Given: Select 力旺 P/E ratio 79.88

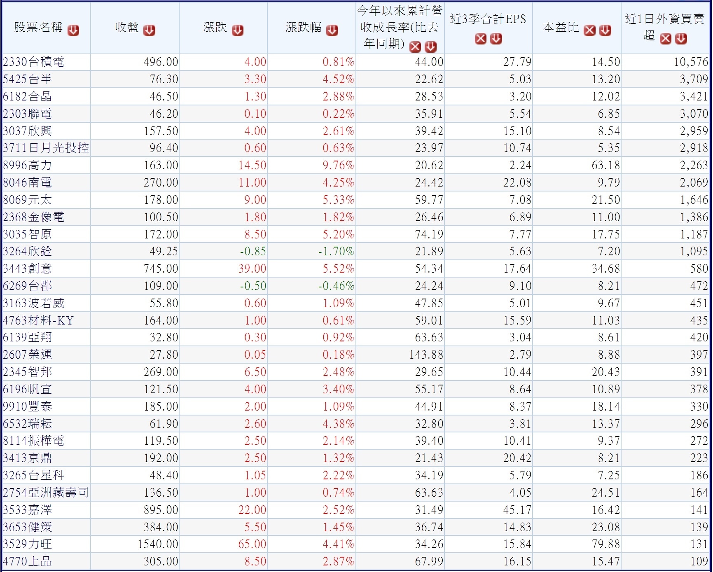Looking at the screenshot, I should click(606, 544).
